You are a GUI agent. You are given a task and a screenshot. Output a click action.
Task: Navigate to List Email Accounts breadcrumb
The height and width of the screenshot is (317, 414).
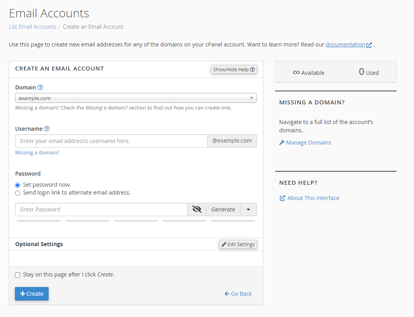pos(32,26)
